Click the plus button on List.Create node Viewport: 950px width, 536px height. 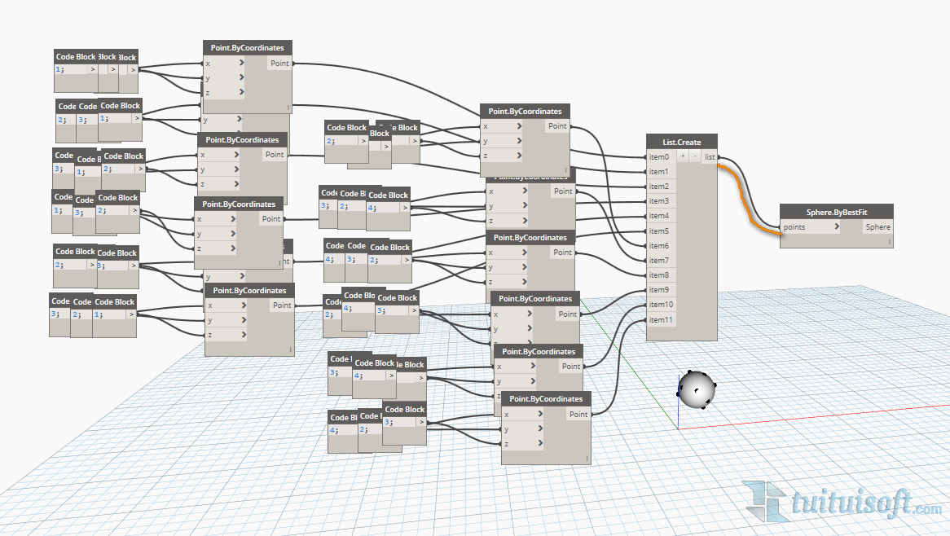[x=683, y=156]
